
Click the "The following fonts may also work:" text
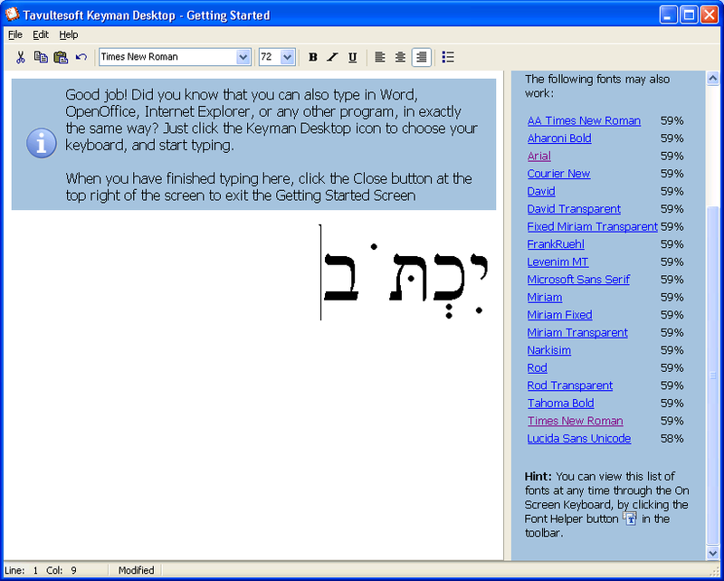click(x=597, y=86)
